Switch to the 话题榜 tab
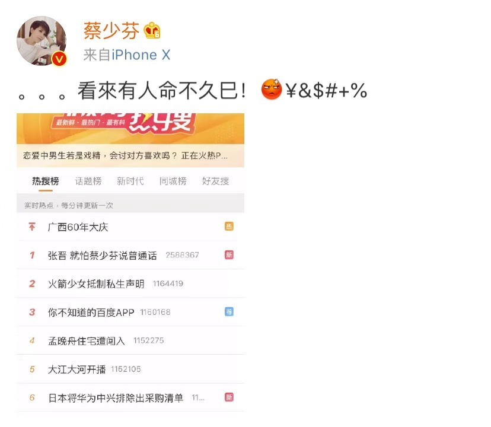The width and height of the screenshot is (491, 427). (88, 181)
